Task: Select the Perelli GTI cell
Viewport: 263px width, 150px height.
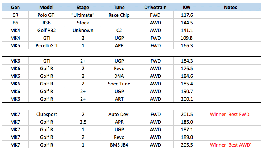Action: tap(47, 46)
